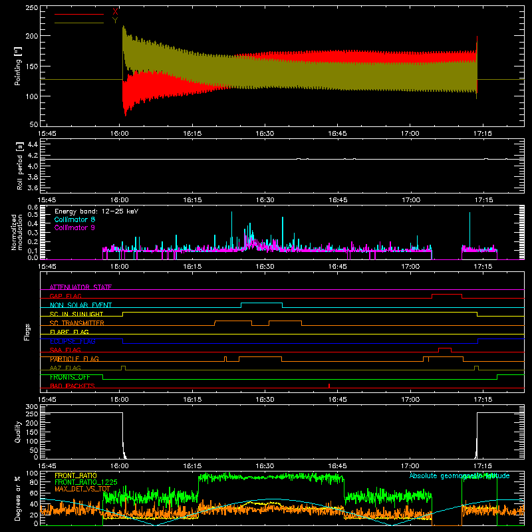The height and width of the screenshot is (532, 532).
Task: Click the red spike on the BAD_PACKETS line
Action: (329, 386)
